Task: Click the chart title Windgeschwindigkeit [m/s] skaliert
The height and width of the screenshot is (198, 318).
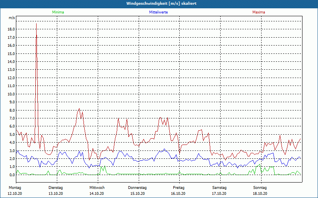Action: (x=161, y=4)
